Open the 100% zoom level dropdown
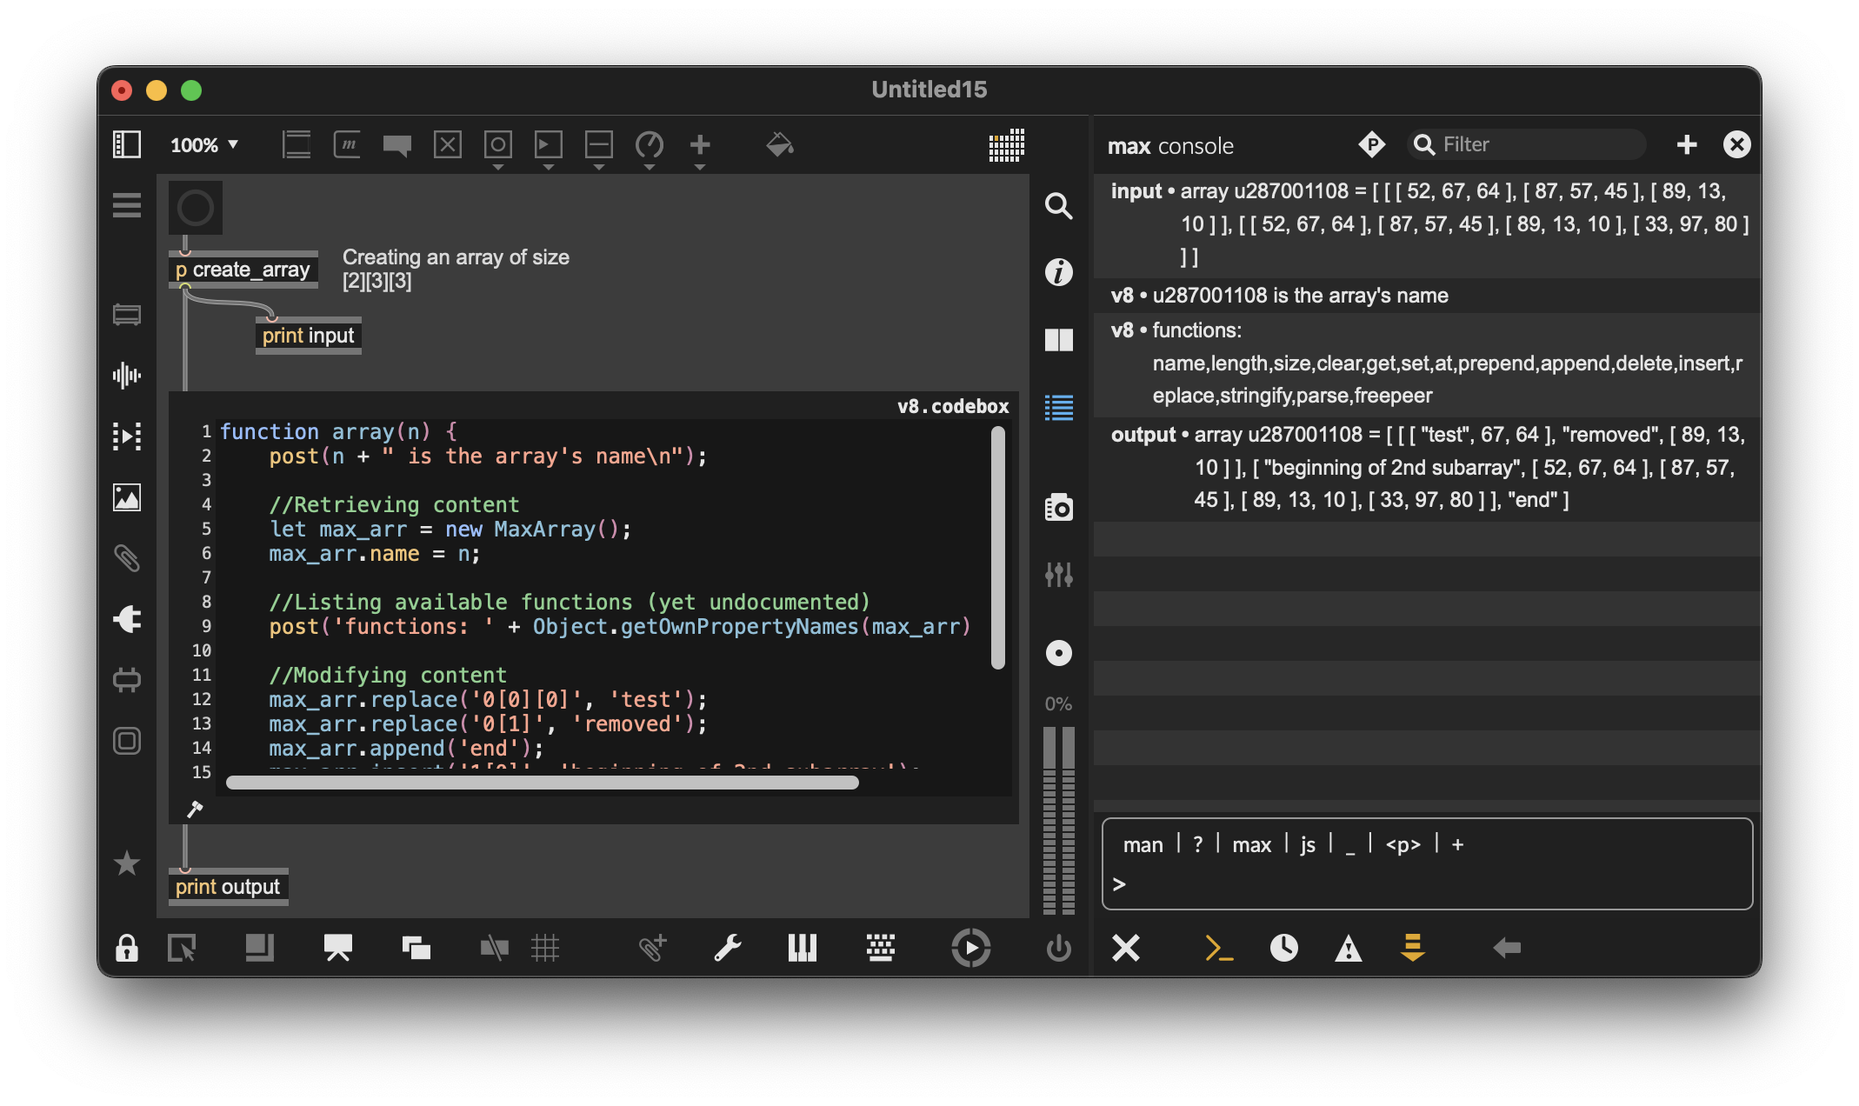The width and height of the screenshot is (1859, 1106). click(x=204, y=145)
